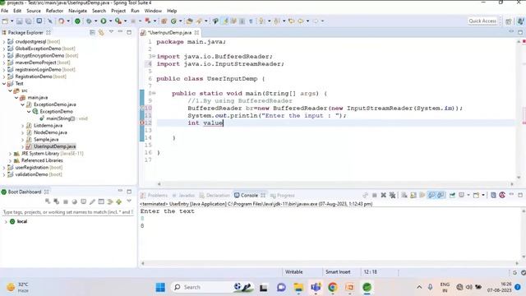Viewport: 526px width, 296px height.
Task: Toggle Word Wrap in the Console toolbar
Action: tap(422, 195)
